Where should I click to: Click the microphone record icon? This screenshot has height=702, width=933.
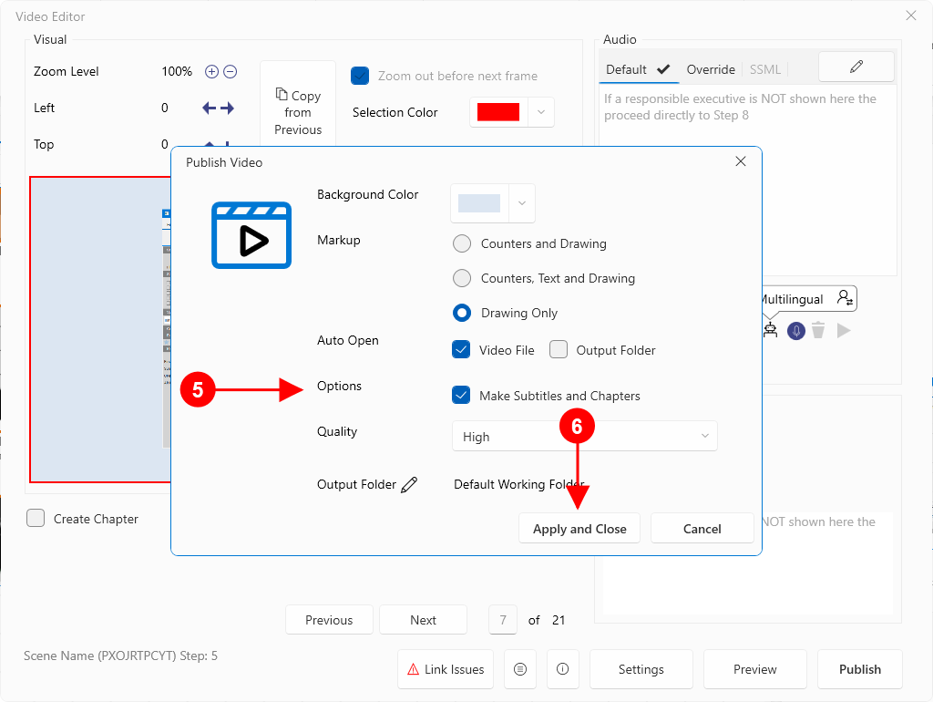pyautogui.click(x=796, y=331)
